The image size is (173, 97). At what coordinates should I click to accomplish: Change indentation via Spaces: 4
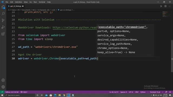click(124, 92)
